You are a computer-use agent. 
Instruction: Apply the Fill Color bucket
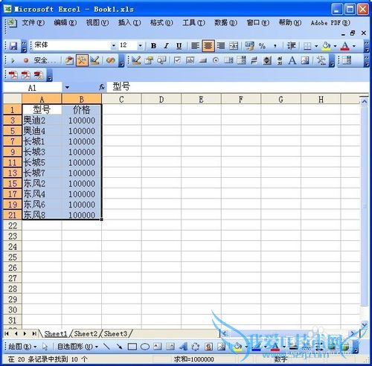point(327,46)
